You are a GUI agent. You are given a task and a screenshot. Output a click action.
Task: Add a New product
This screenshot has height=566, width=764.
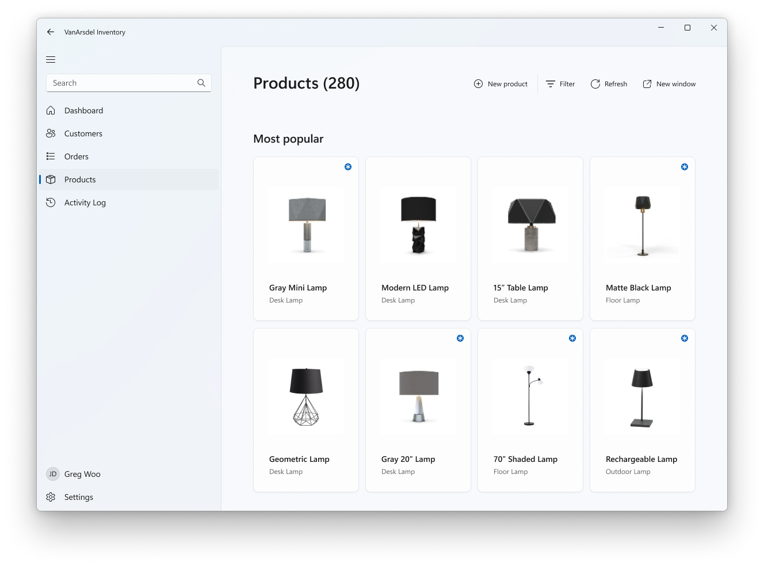click(501, 84)
